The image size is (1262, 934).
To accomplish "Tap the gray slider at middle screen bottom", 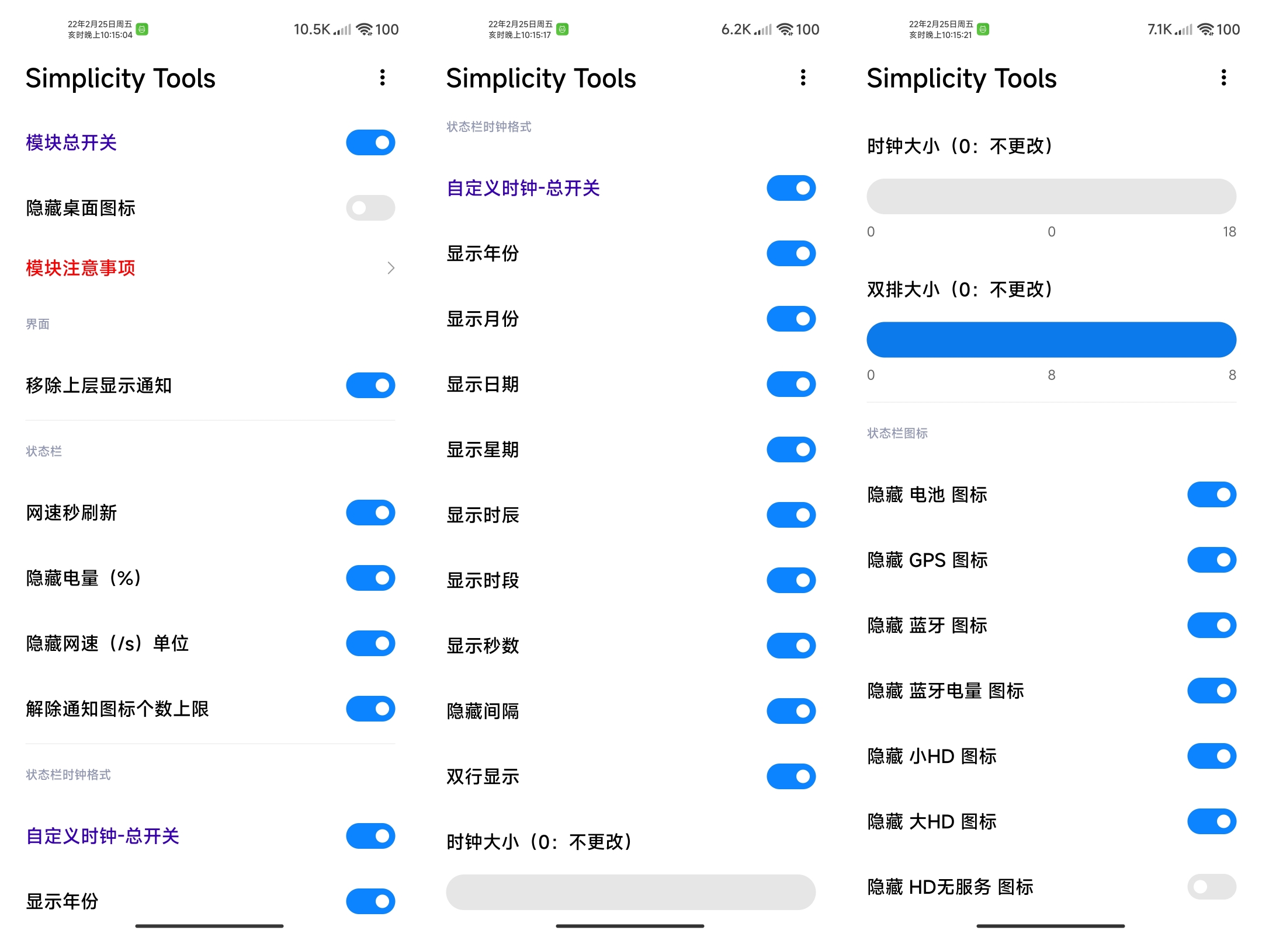I will click(x=630, y=892).
